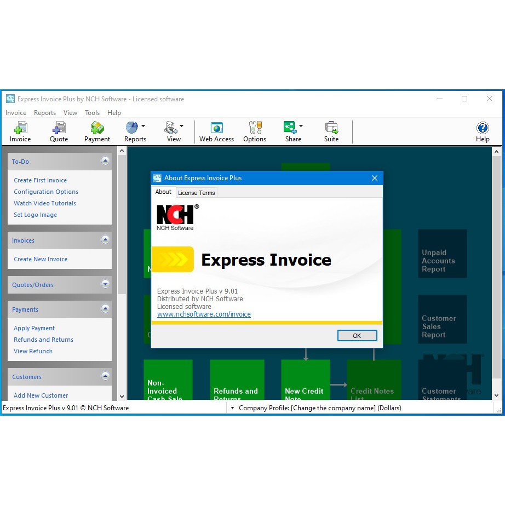Collapse the Payments sidebar section

[x=106, y=309]
